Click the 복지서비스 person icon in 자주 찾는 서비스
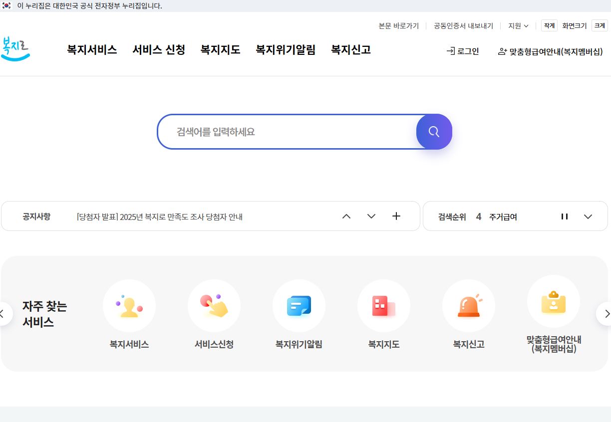 point(129,306)
